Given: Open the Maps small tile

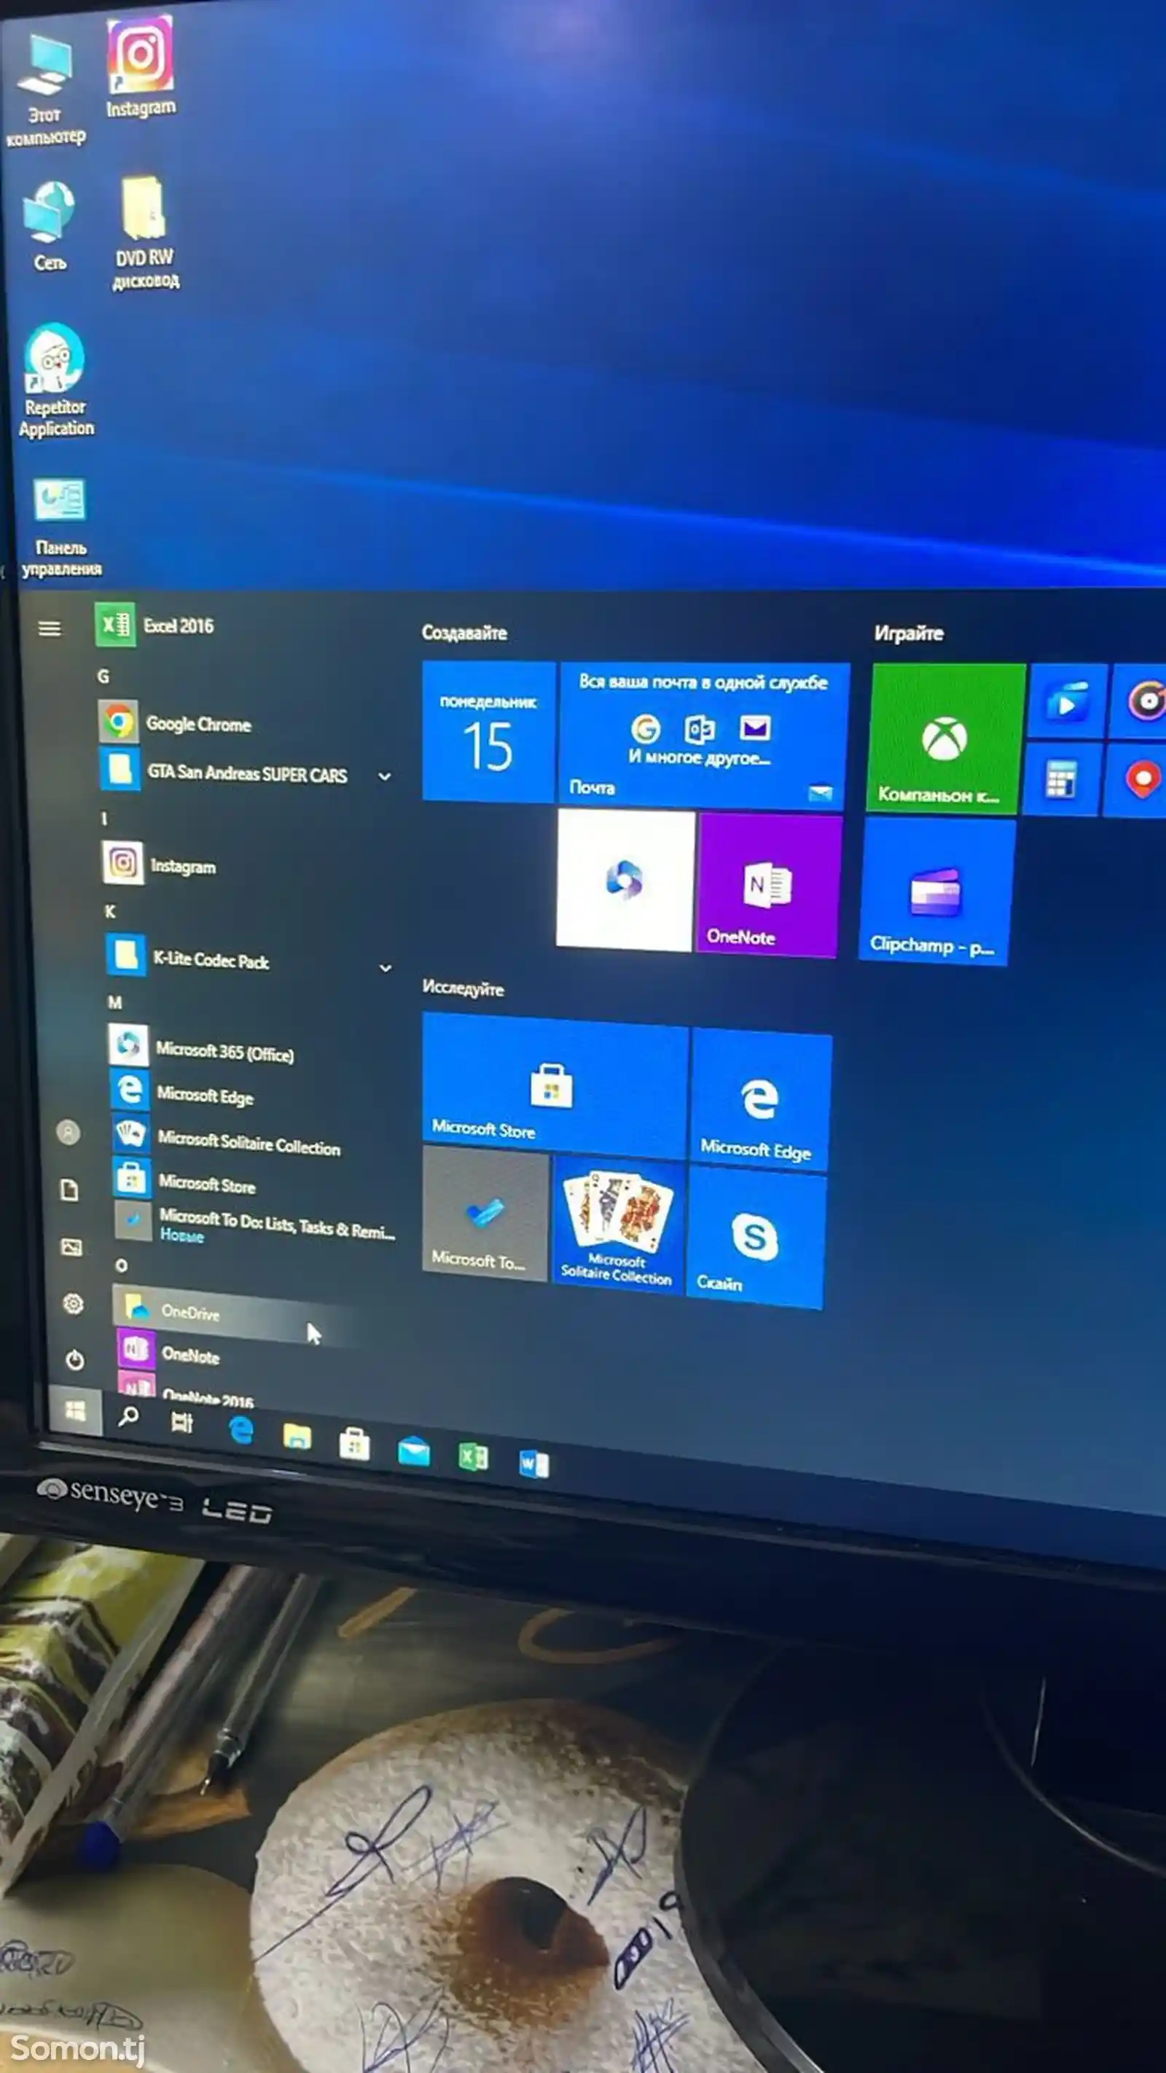Looking at the screenshot, I should (1138, 781).
